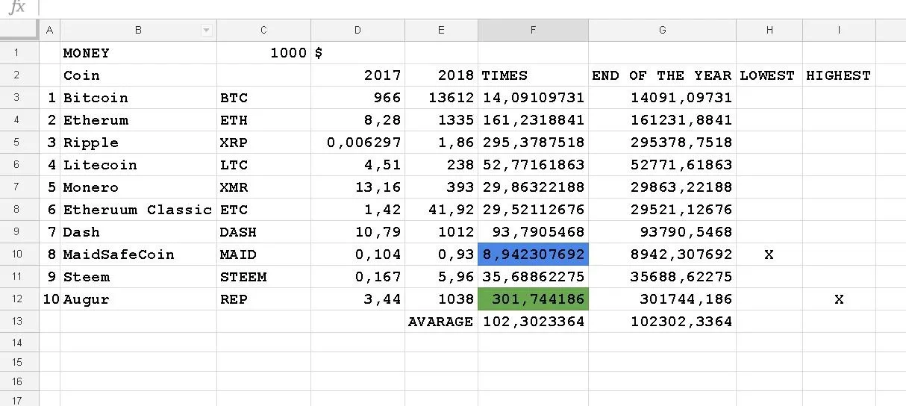Click the cell 102302,3364

point(662,322)
